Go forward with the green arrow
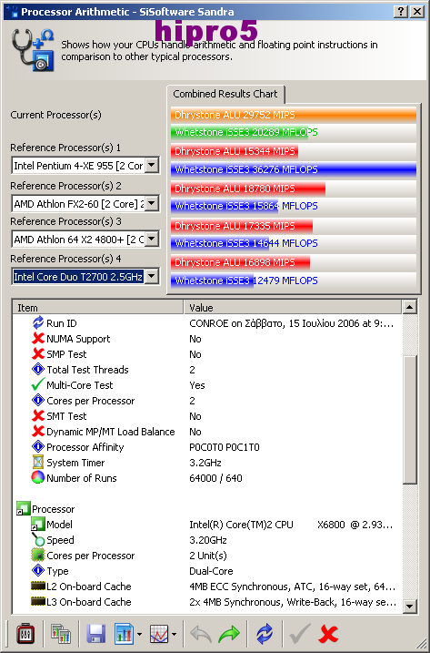 pos(229,634)
